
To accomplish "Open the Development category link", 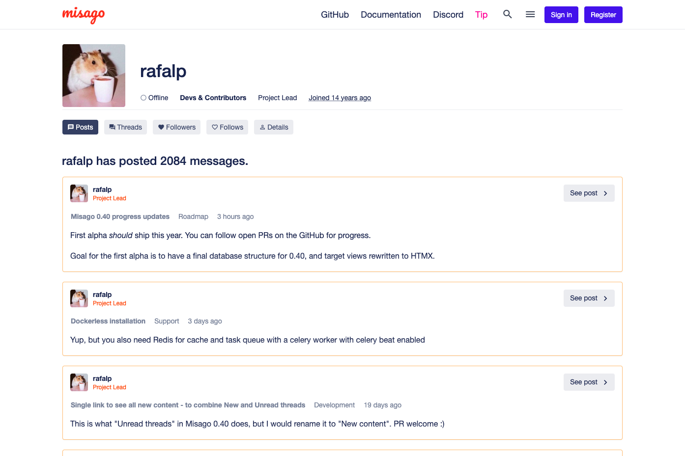I will [334, 405].
